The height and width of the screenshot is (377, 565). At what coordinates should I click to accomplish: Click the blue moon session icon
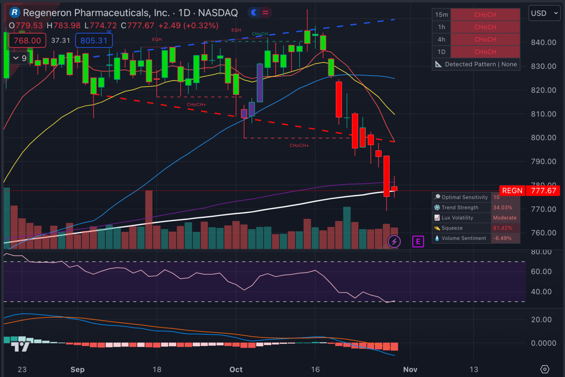click(254, 13)
